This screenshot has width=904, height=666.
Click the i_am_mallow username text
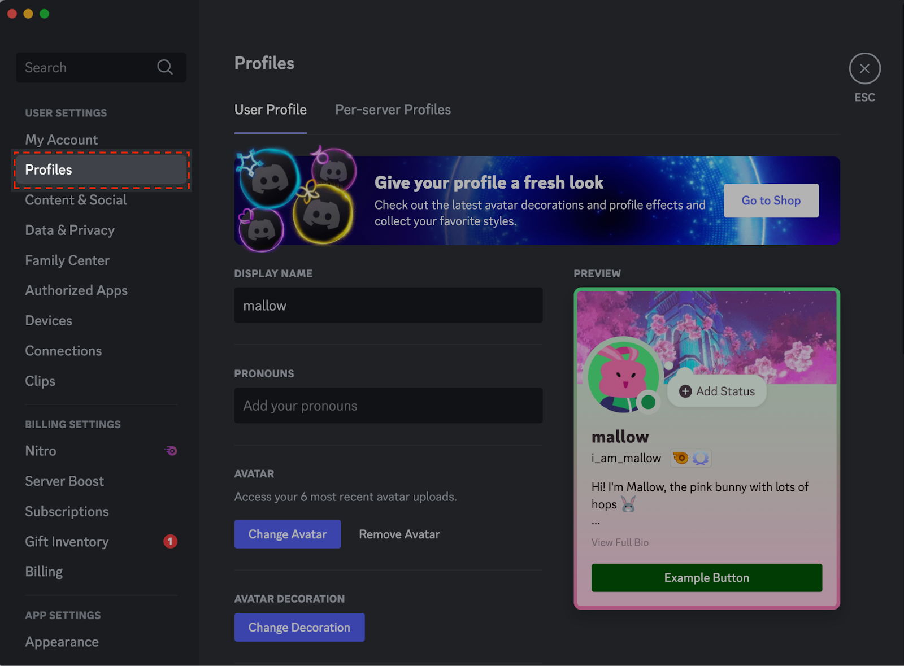coord(626,458)
